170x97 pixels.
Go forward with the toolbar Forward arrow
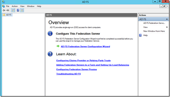(8, 10)
